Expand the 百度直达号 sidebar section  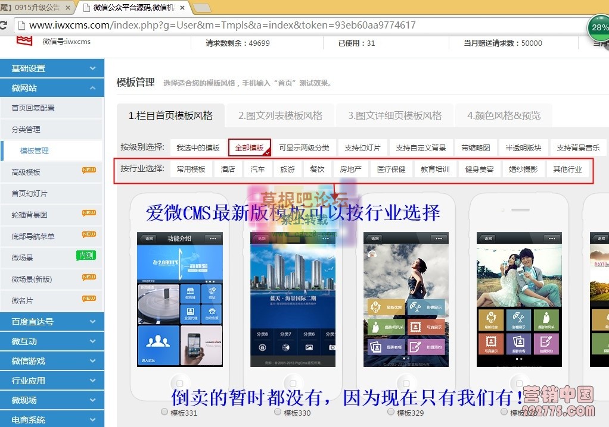click(x=52, y=321)
